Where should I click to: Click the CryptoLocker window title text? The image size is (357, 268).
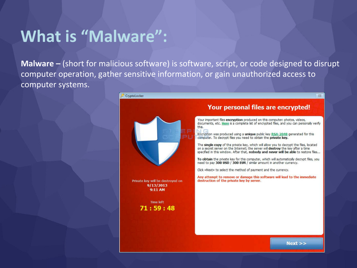(134, 96)
